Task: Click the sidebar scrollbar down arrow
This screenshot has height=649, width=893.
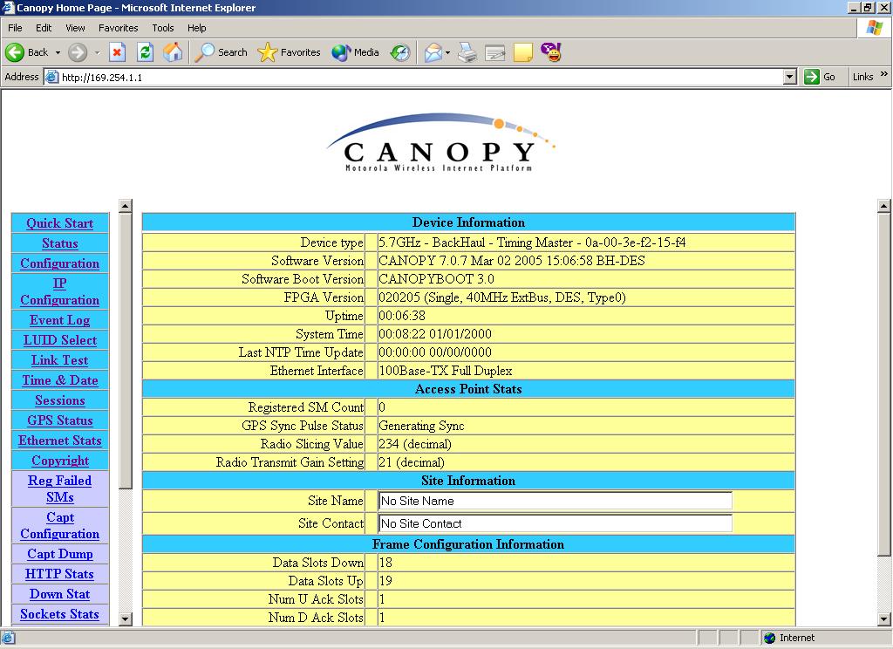Action: tap(126, 618)
